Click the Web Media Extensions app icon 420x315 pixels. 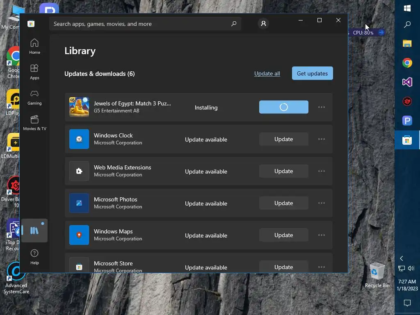tap(79, 171)
